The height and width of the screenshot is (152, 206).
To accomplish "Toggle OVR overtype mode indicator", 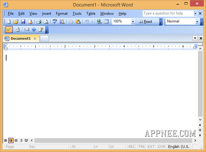I will [161, 146].
